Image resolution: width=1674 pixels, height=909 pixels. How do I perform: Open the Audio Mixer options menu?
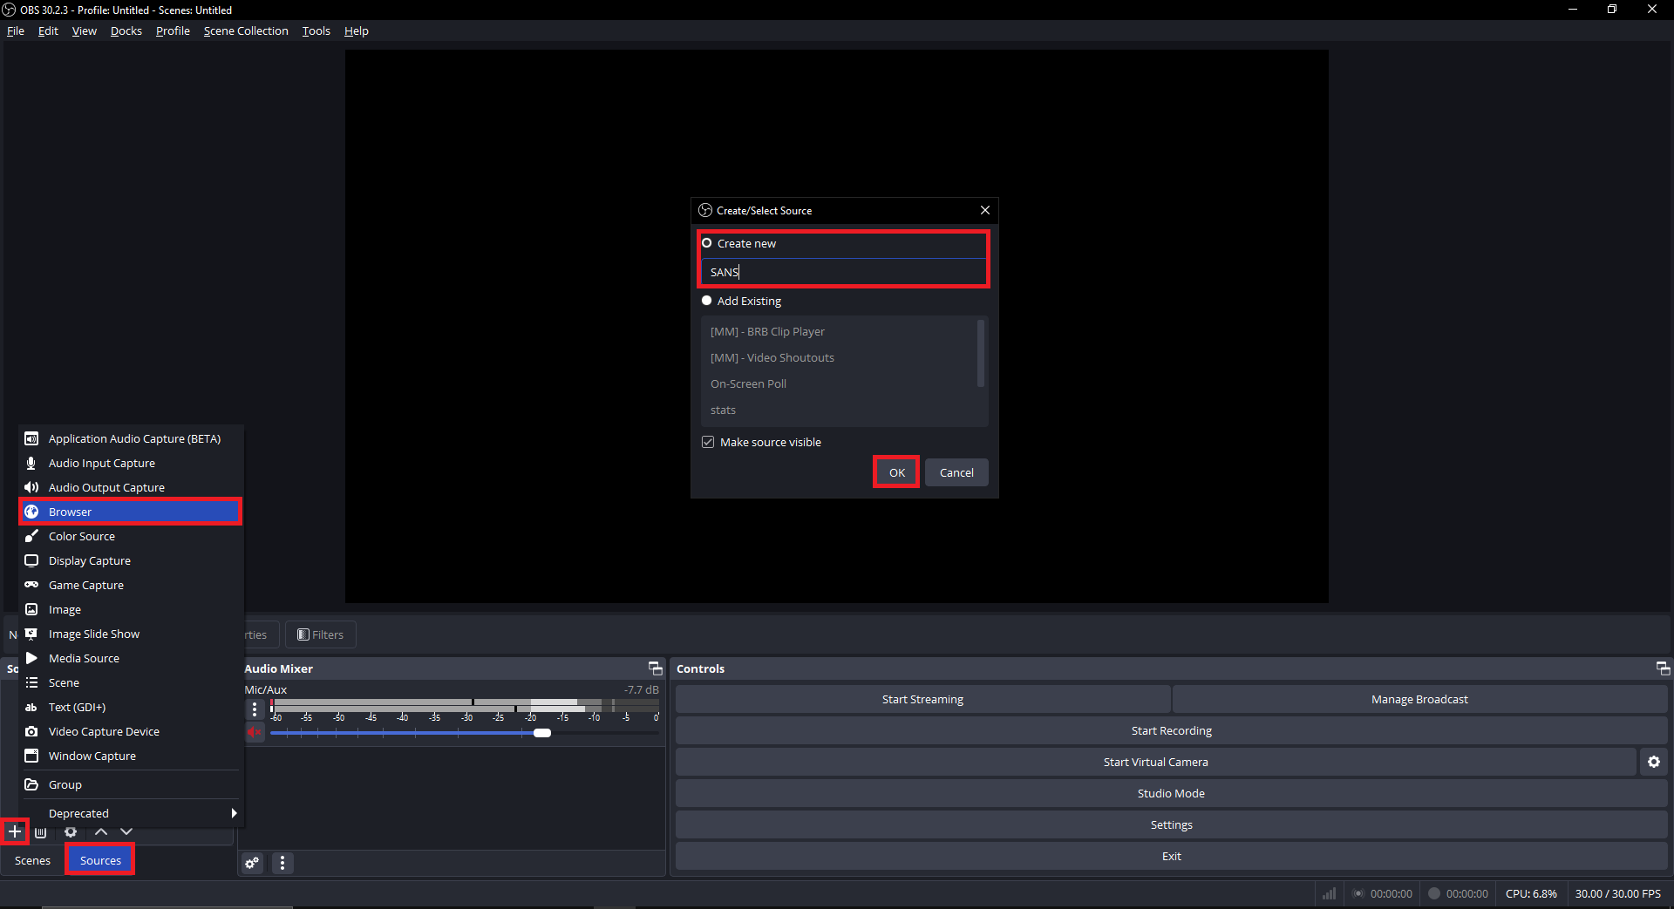coord(282,863)
